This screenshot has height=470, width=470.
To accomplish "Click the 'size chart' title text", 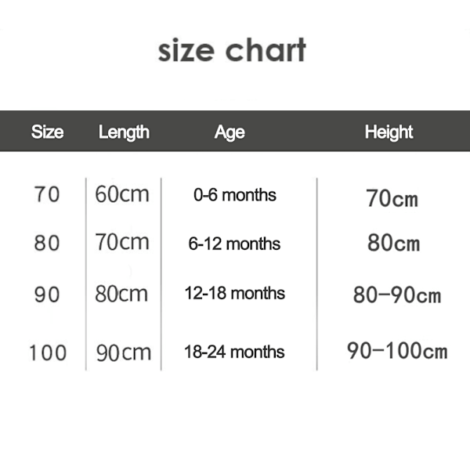I will (x=232, y=50).
